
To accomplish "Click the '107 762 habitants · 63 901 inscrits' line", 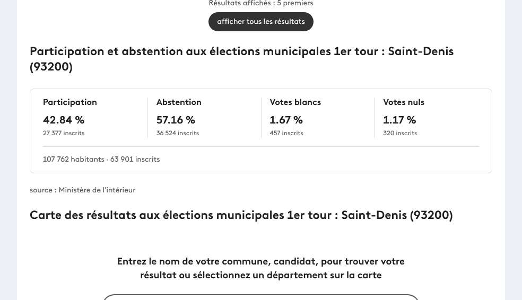I will point(101,160).
